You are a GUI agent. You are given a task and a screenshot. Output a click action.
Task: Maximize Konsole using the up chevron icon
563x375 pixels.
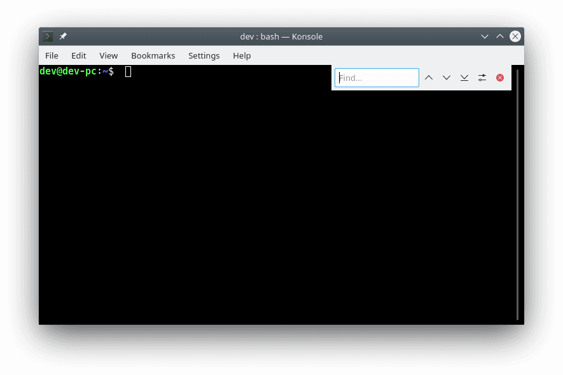click(x=500, y=36)
